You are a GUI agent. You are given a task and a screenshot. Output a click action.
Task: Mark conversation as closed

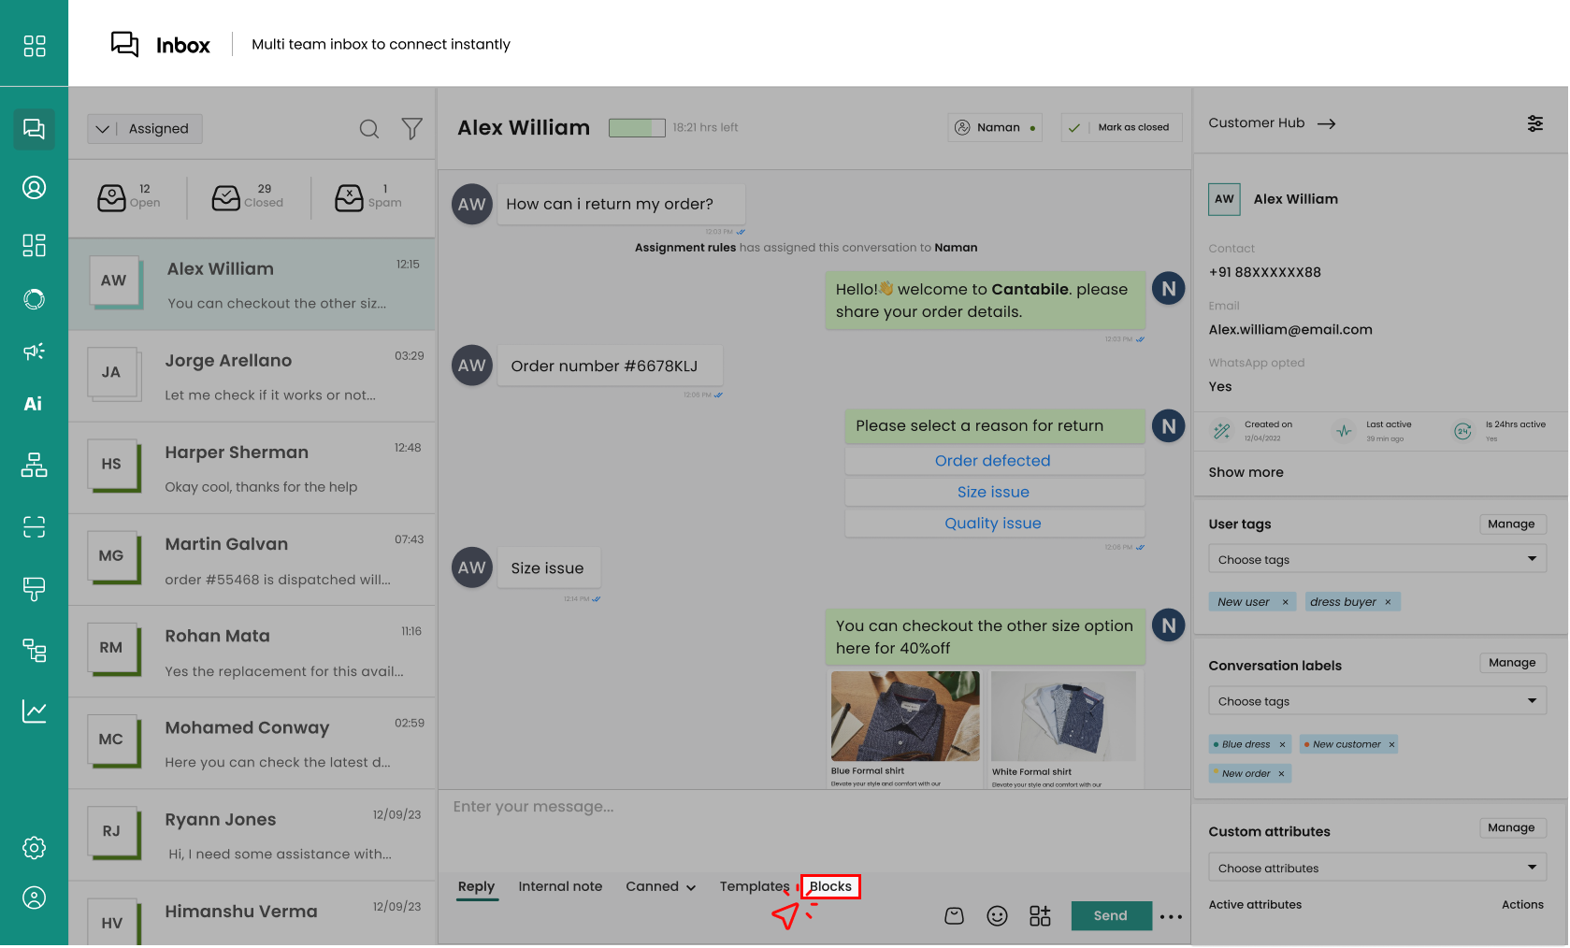[1121, 128]
